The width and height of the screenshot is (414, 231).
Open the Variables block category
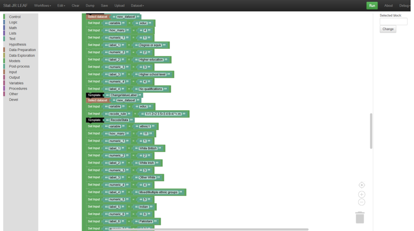click(16, 83)
